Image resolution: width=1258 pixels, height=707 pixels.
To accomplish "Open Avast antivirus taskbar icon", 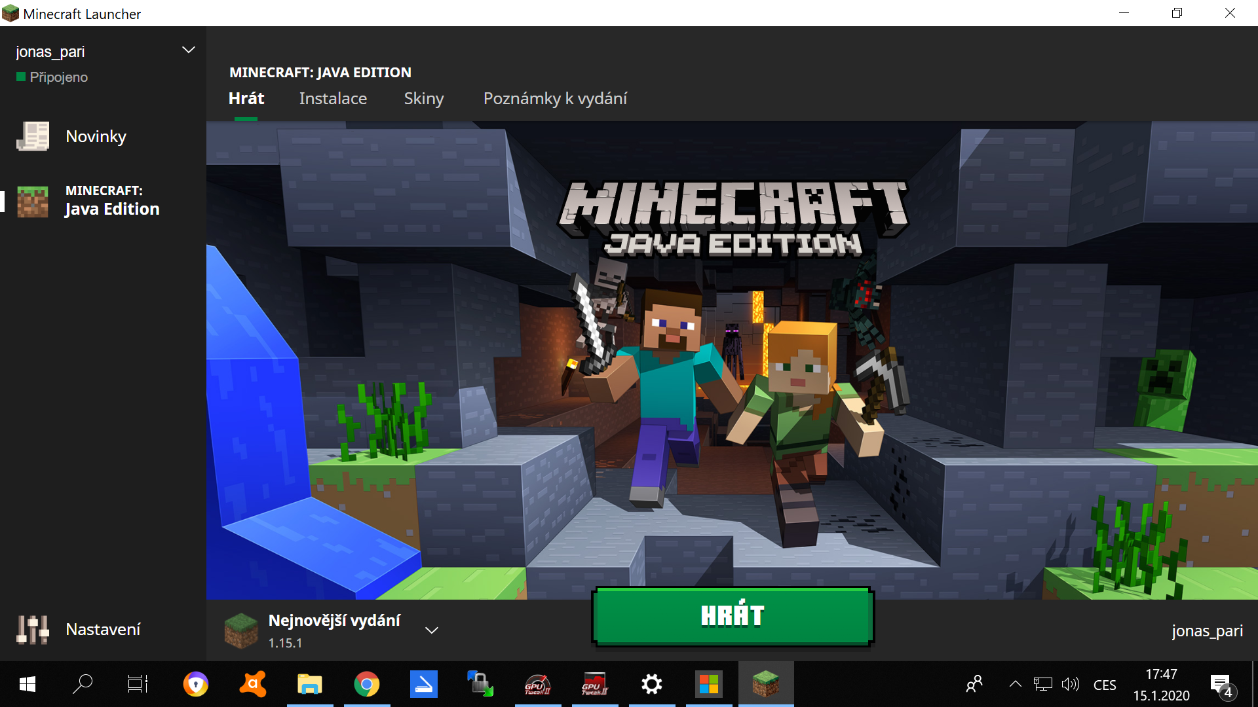I will tap(253, 685).
